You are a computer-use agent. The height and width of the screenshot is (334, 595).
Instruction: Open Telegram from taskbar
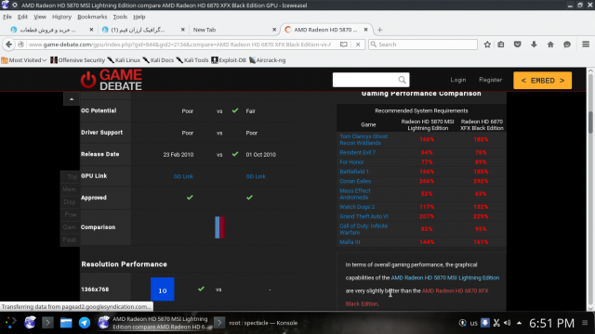85,323
